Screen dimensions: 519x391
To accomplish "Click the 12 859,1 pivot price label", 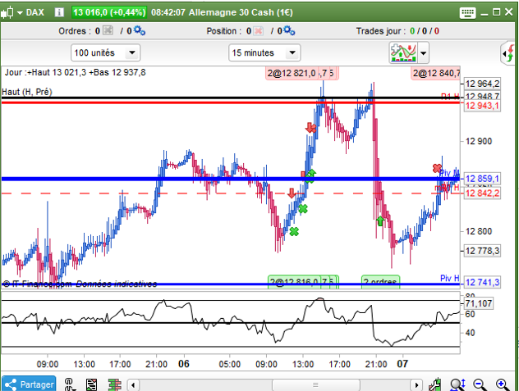I will tap(482, 179).
